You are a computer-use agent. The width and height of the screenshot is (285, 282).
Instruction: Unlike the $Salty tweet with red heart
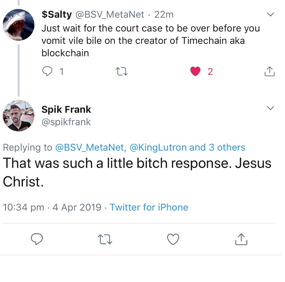click(x=195, y=72)
